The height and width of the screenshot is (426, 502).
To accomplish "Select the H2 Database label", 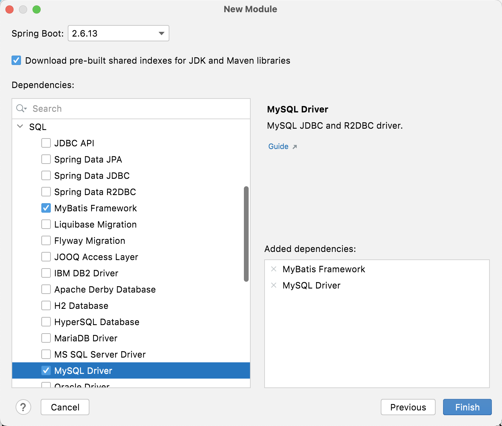I will click(x=81, y=306).
